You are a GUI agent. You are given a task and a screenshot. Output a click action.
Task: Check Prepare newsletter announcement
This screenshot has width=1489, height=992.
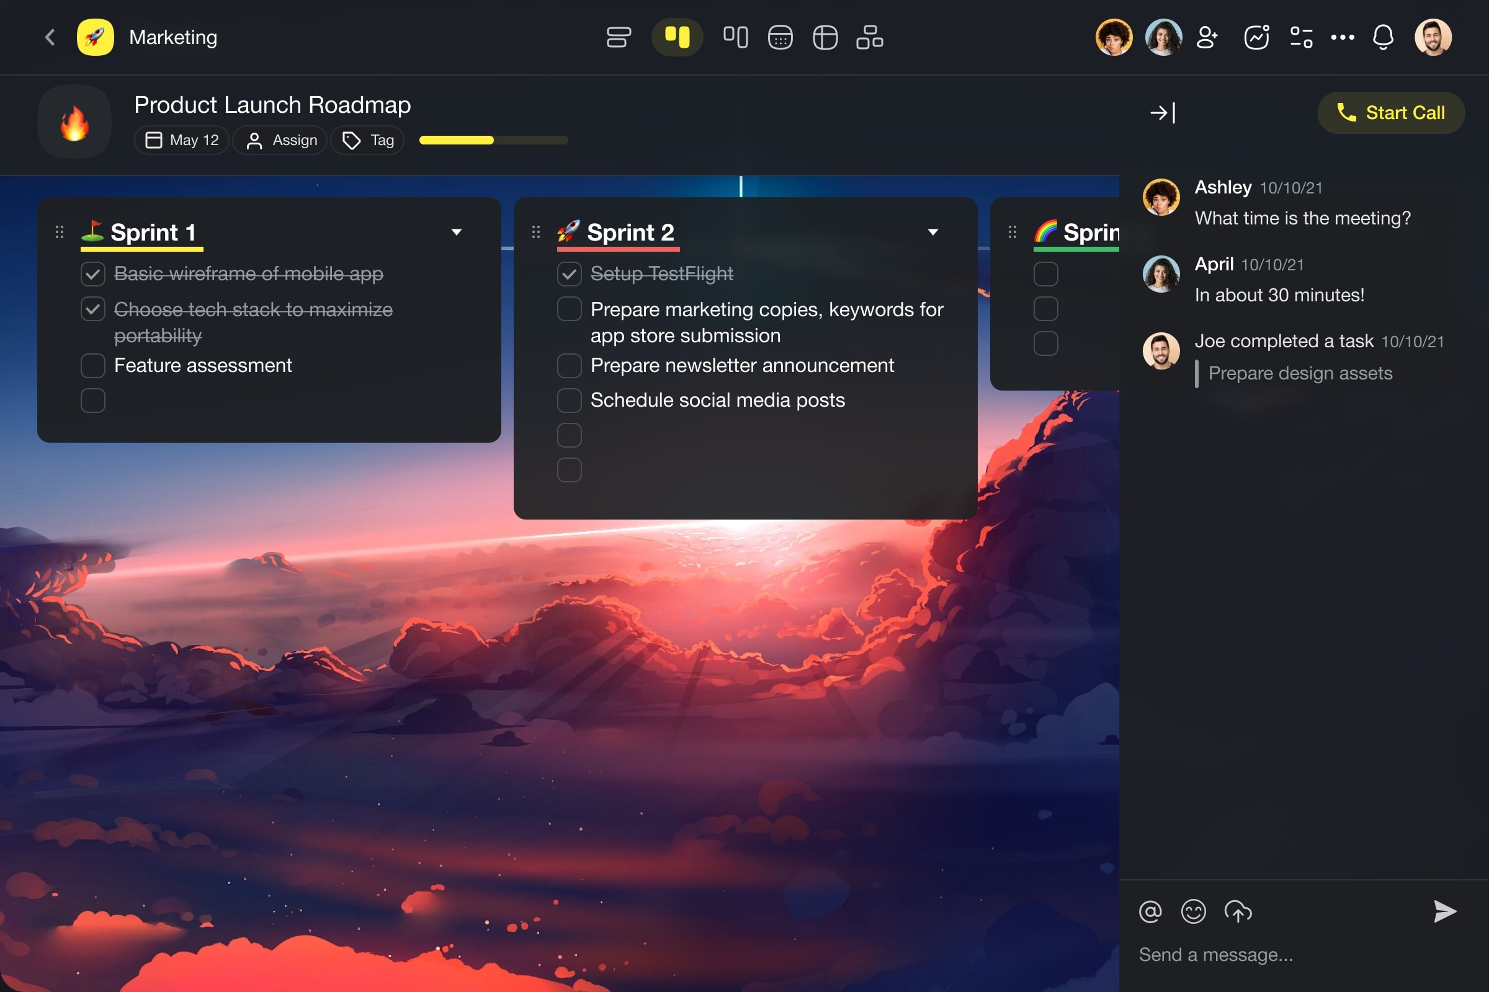569,366
